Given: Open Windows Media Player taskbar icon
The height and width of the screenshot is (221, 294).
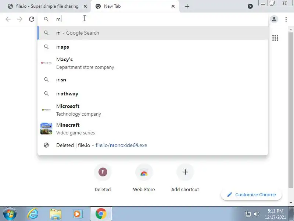Looking at the screenshot, I should pos(78,214).
